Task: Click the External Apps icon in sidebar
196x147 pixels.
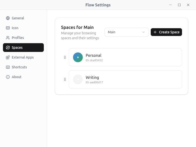Action: point(8,57)
